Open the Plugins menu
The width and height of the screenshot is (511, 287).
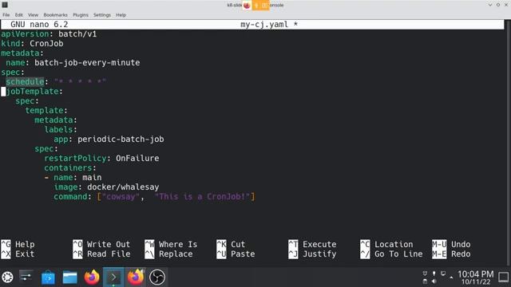81,15
